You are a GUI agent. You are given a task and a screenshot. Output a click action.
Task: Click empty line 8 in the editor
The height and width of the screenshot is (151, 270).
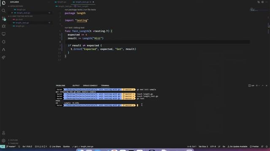(157, 42)
